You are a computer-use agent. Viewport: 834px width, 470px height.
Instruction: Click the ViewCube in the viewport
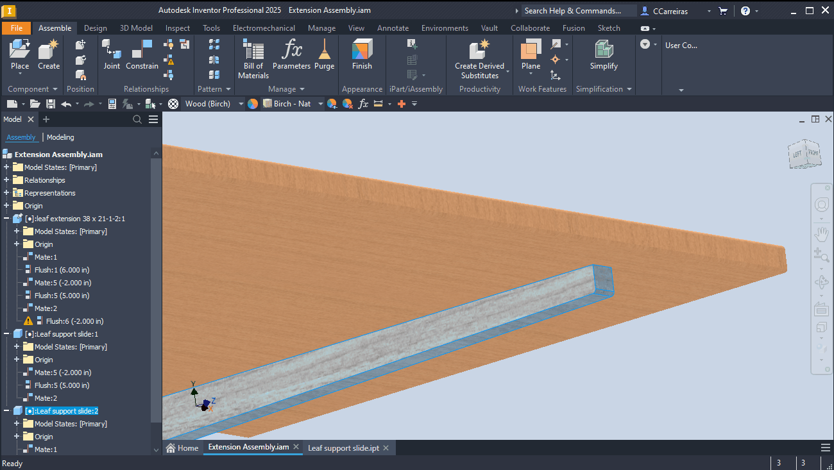tap(804, 153)
